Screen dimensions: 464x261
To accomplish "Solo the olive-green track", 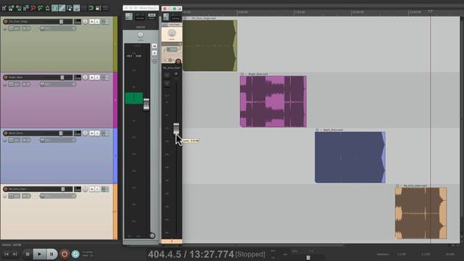I will point(97,22).
